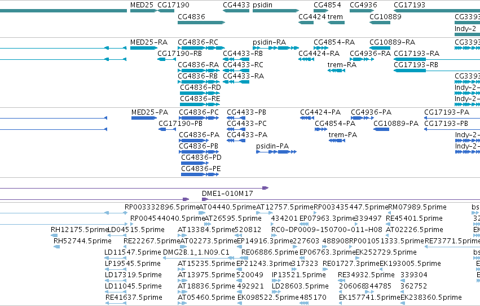Select transcript CG17190-RB

coord(180,53)
